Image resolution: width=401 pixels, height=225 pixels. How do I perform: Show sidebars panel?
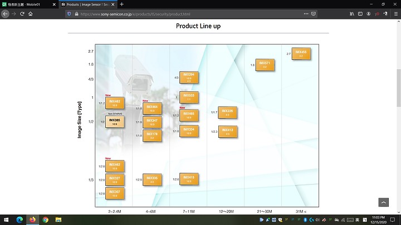(360, 14)
